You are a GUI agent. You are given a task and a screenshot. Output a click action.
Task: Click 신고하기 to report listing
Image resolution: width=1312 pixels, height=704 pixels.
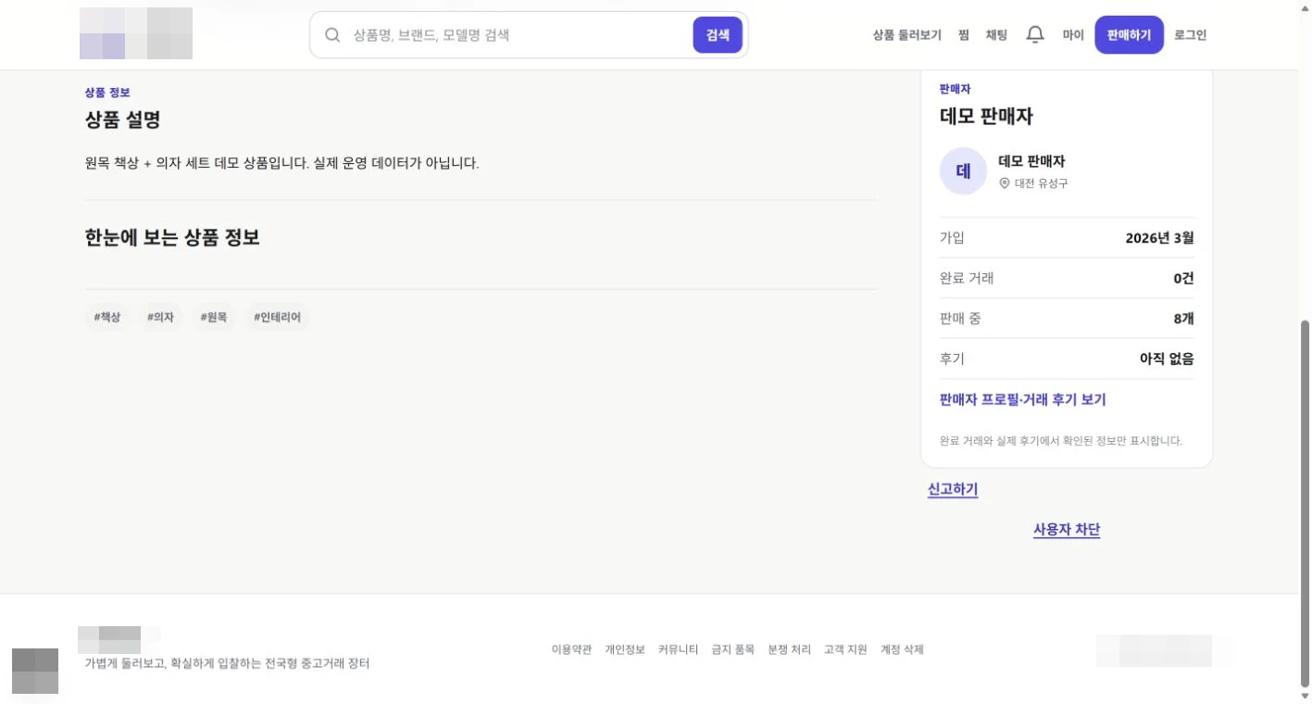tap(953, 489)
